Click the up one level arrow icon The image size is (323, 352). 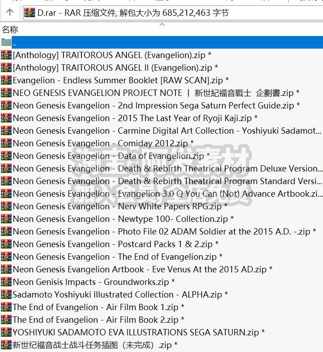[9, 12]
